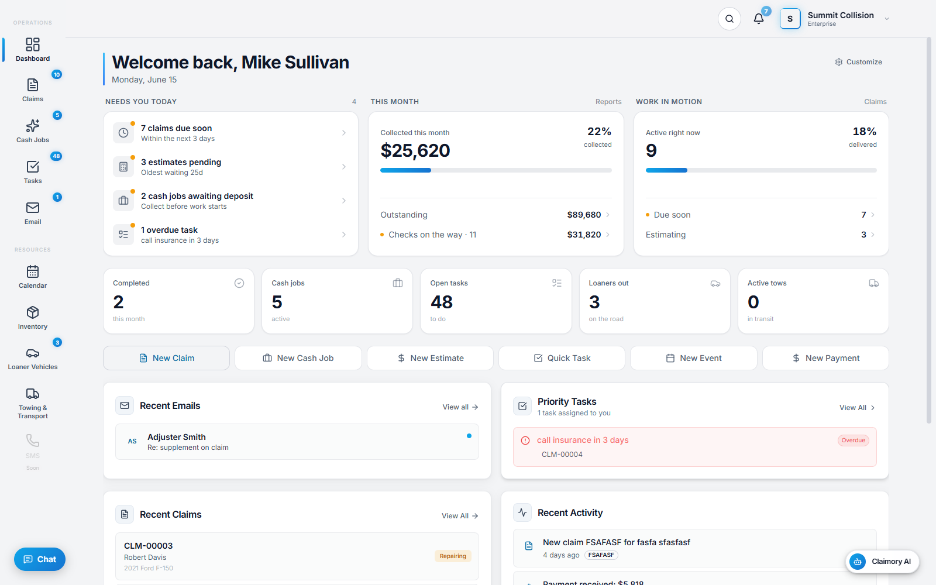This screenshot has width=936, height=585.
Task: Open Loaner Vehicles in the sidebar
Action: 33,359
